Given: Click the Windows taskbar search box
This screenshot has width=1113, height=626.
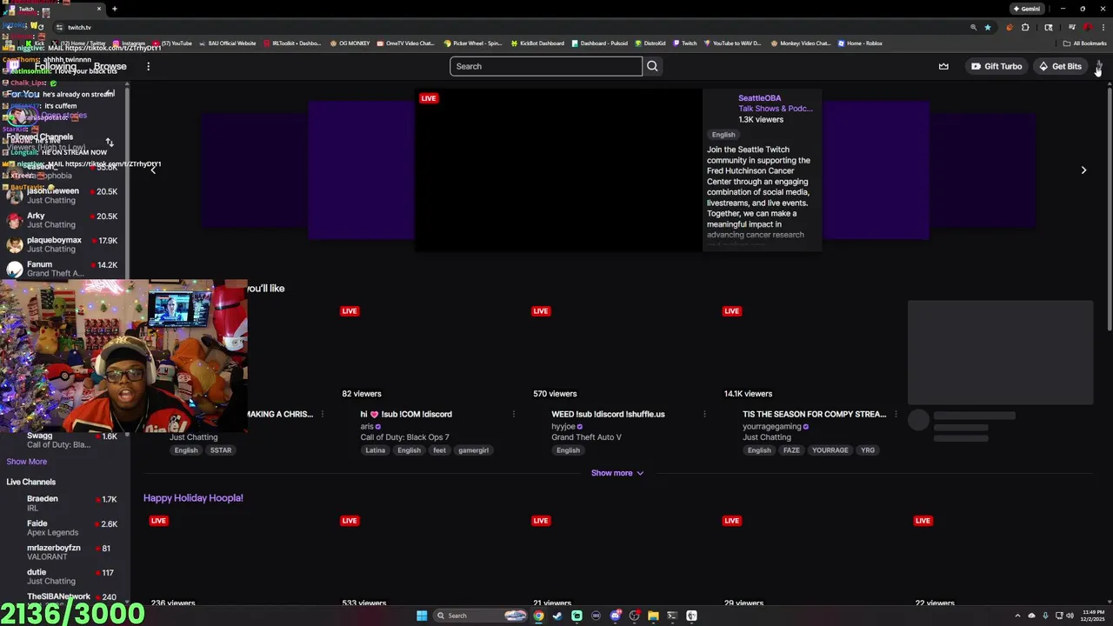Looking at the screenshot, I should (x=481, y=616).
